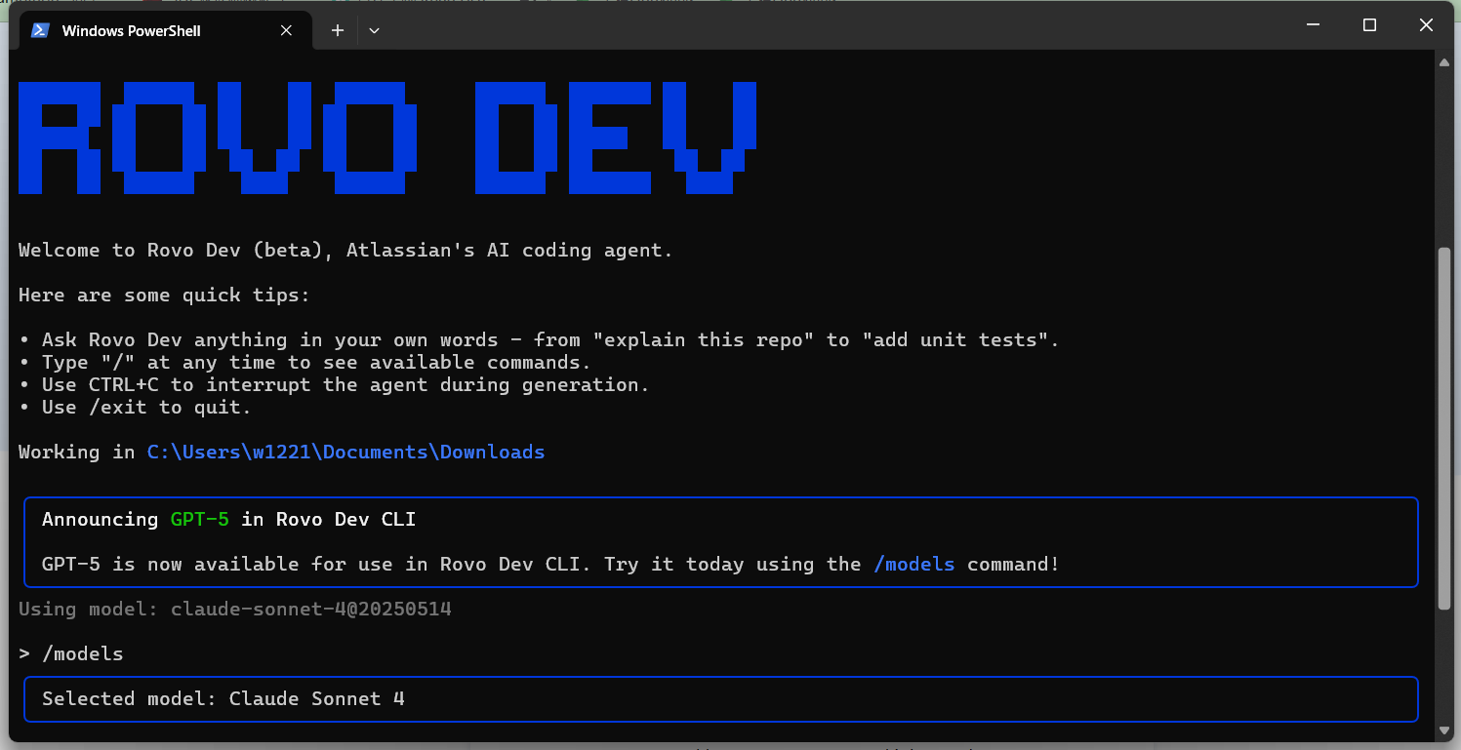This screenshot has height=750, width=1461.
Task: Close the Windows PowerShell tab
Action: pos(286,30)
